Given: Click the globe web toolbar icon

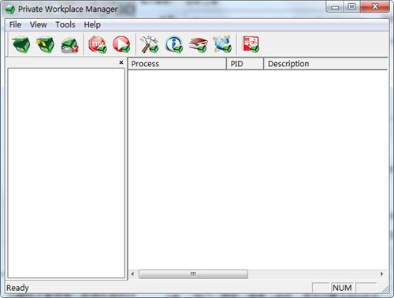Looking at the screenshot, I should pos(222,44).
